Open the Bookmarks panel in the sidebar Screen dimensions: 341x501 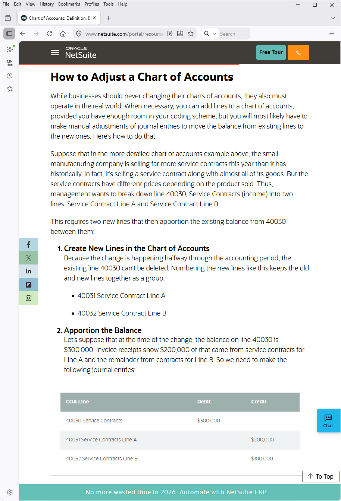[10, 89]
